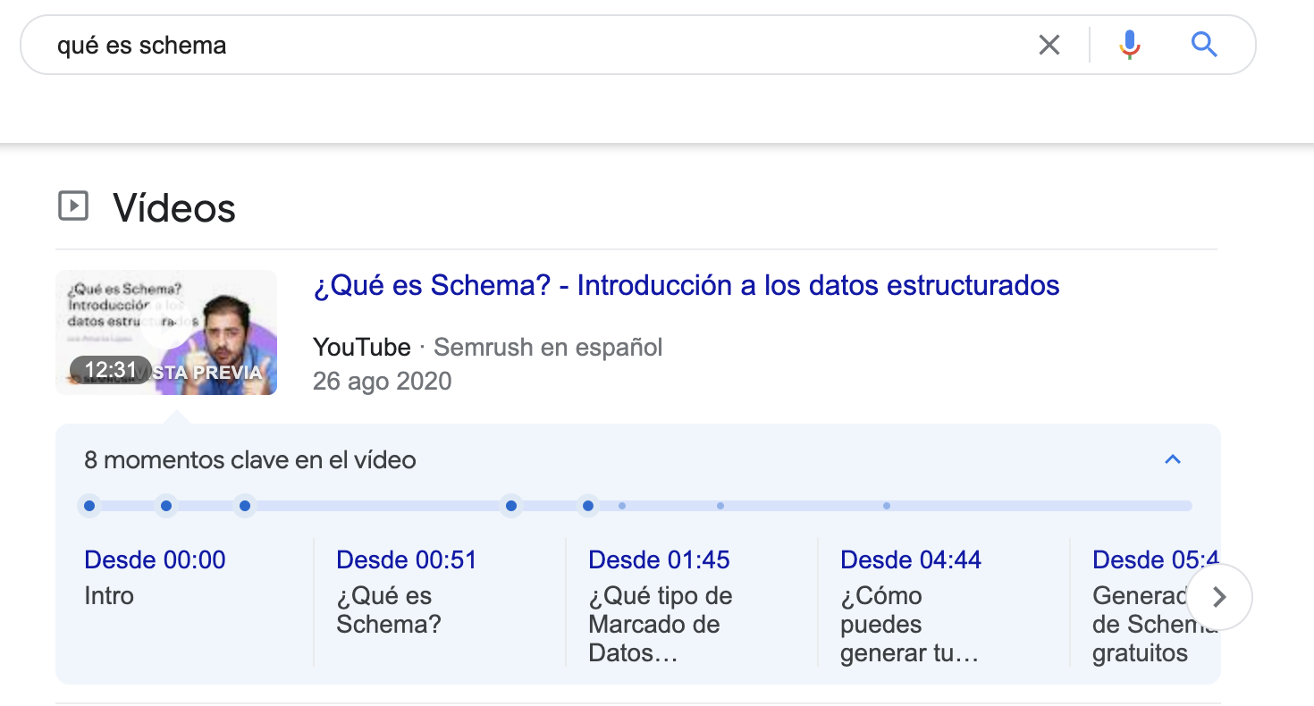Image resolution: width=1314 pixels, height=706 pixels.
Task: Click the 'YouTube' source label
Action: (x=362, y=347)
